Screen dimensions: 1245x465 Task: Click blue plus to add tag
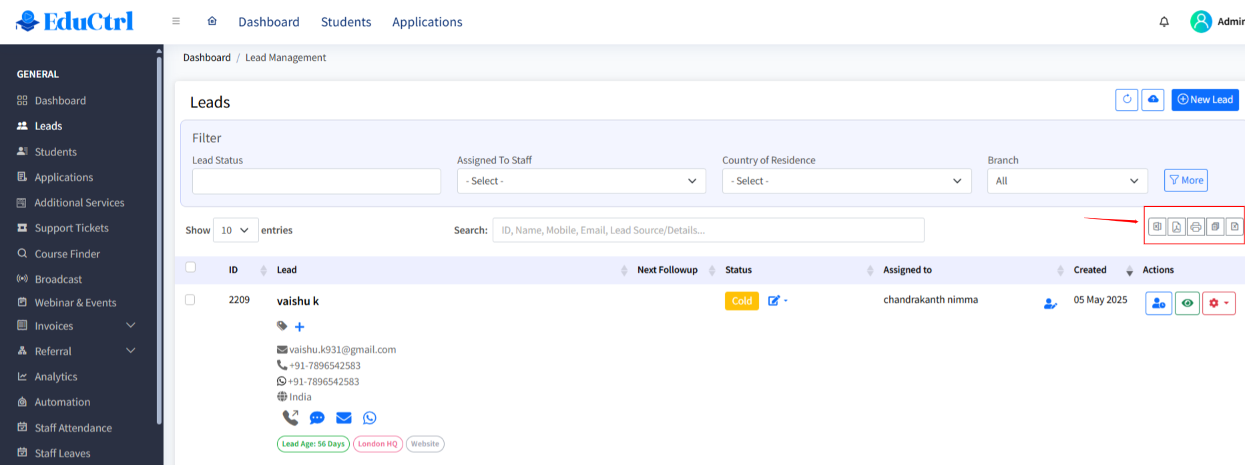coord(300,327)
